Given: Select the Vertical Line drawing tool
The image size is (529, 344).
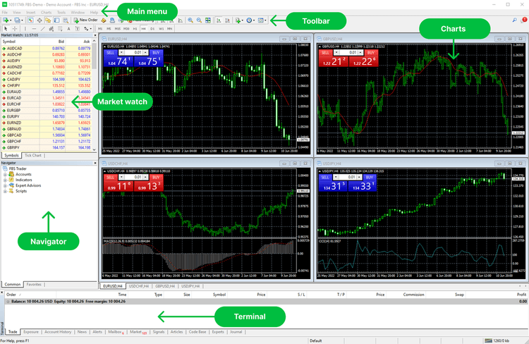Looking at the screenshot, I should 25,29.
